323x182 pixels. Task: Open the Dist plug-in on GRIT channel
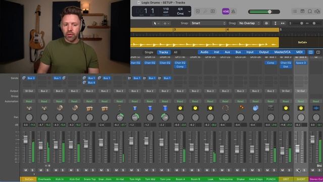[286, 67]
